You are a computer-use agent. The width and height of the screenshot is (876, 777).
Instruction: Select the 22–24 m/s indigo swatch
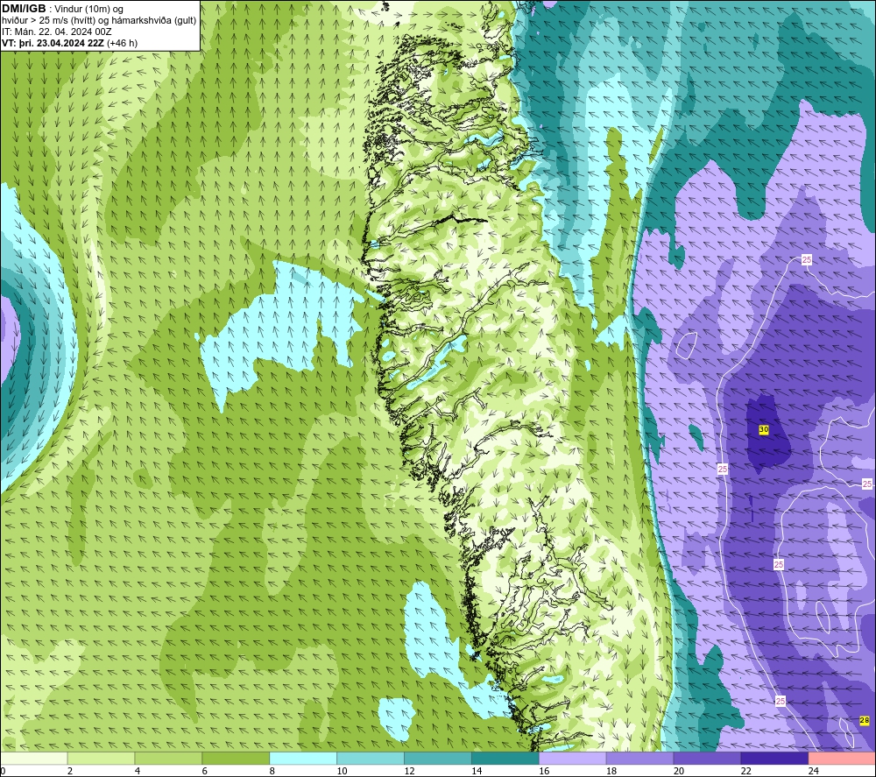pyautogui.click(x=774, y=758)
